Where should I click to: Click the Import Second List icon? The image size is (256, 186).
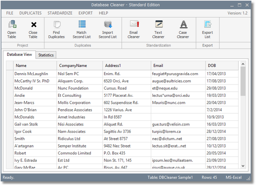108,25
